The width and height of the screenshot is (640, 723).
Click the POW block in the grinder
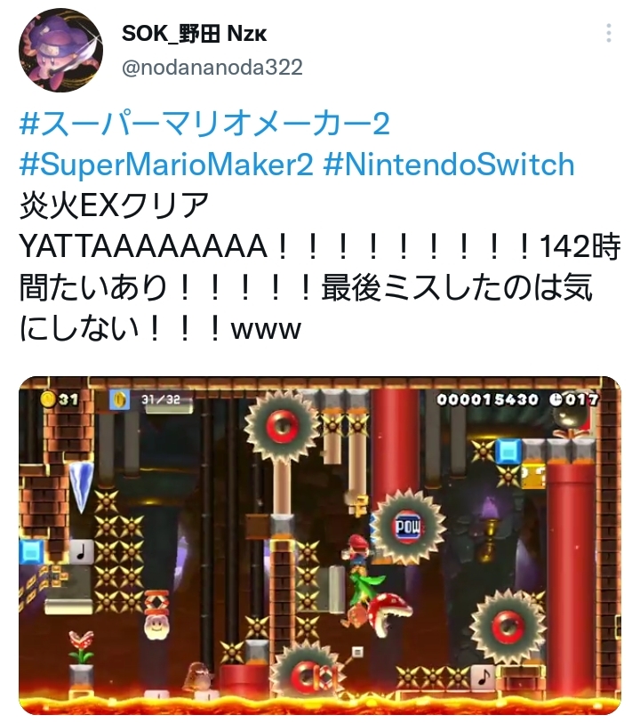point(407,526)
